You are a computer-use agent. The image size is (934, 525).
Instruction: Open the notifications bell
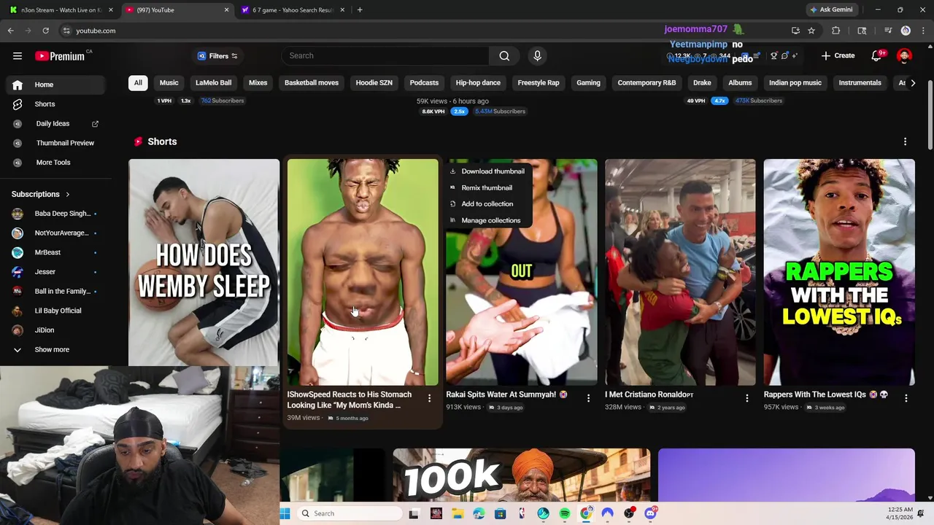[877, 55]
